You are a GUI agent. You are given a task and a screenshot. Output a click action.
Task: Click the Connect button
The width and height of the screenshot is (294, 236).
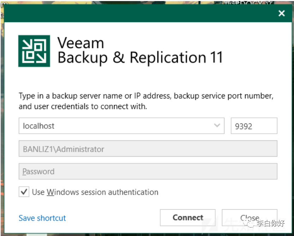(x=188, y=218)
